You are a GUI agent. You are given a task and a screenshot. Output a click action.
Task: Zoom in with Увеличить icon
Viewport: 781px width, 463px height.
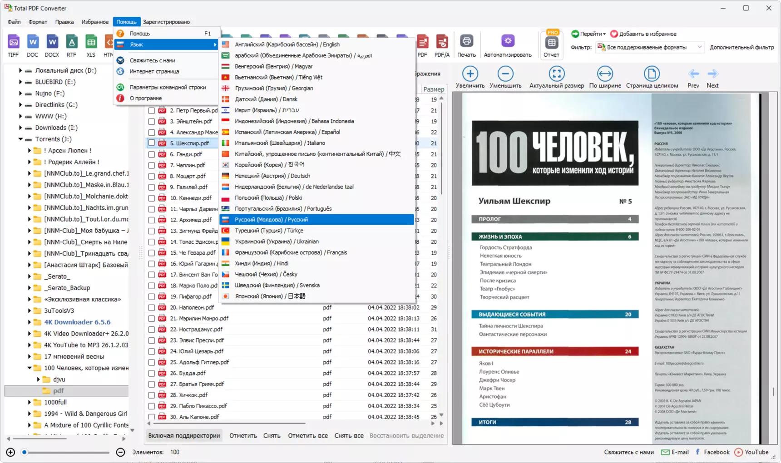pos(470,77)
